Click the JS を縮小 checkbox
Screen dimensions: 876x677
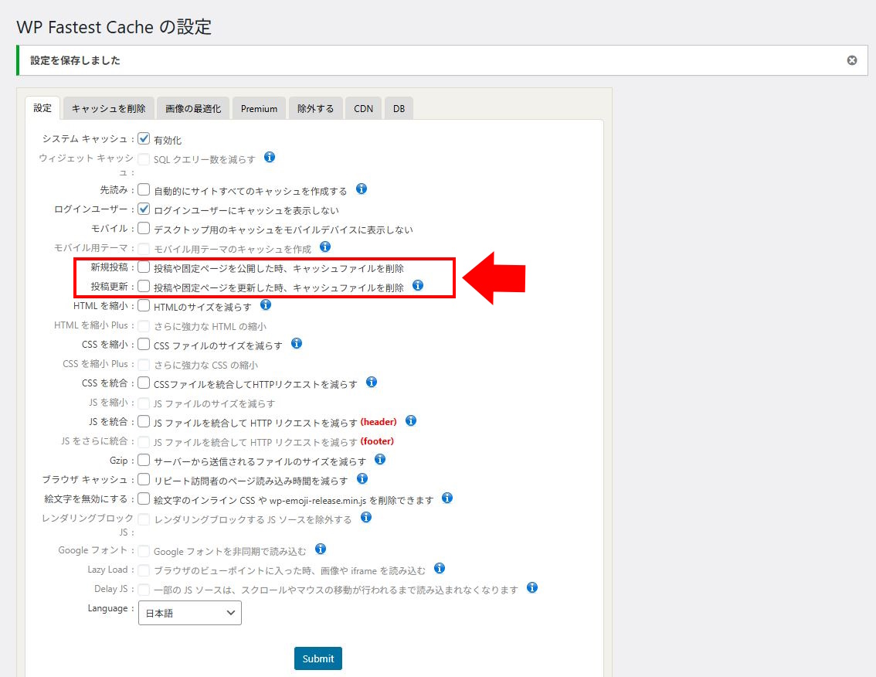point(144,403)
